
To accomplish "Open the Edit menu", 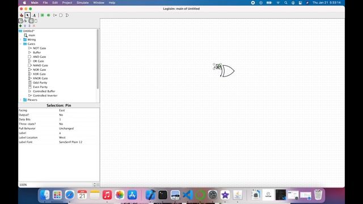I will [x=55, y=3].
